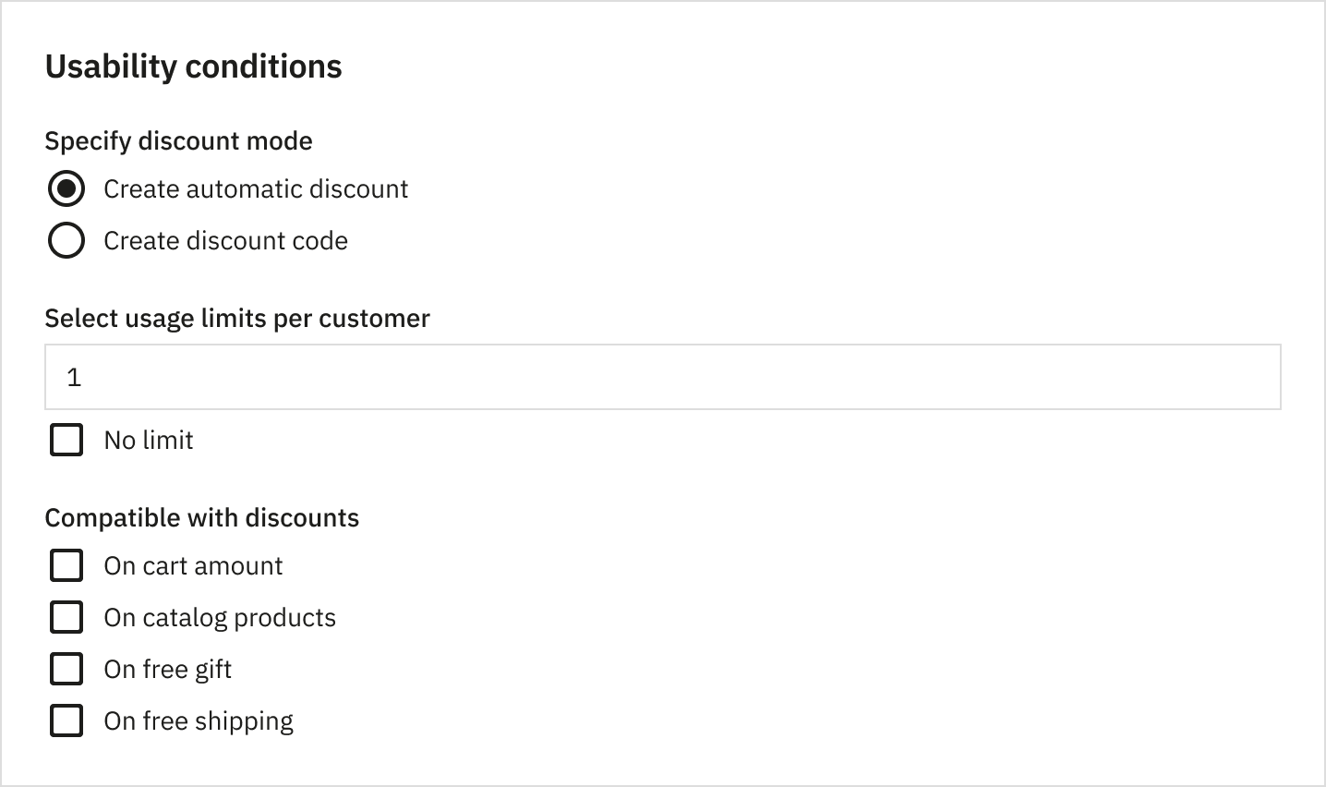This screenshot has height=787, width=1326.
Task: Click the On cart amount label text
Action: [192, 565]
